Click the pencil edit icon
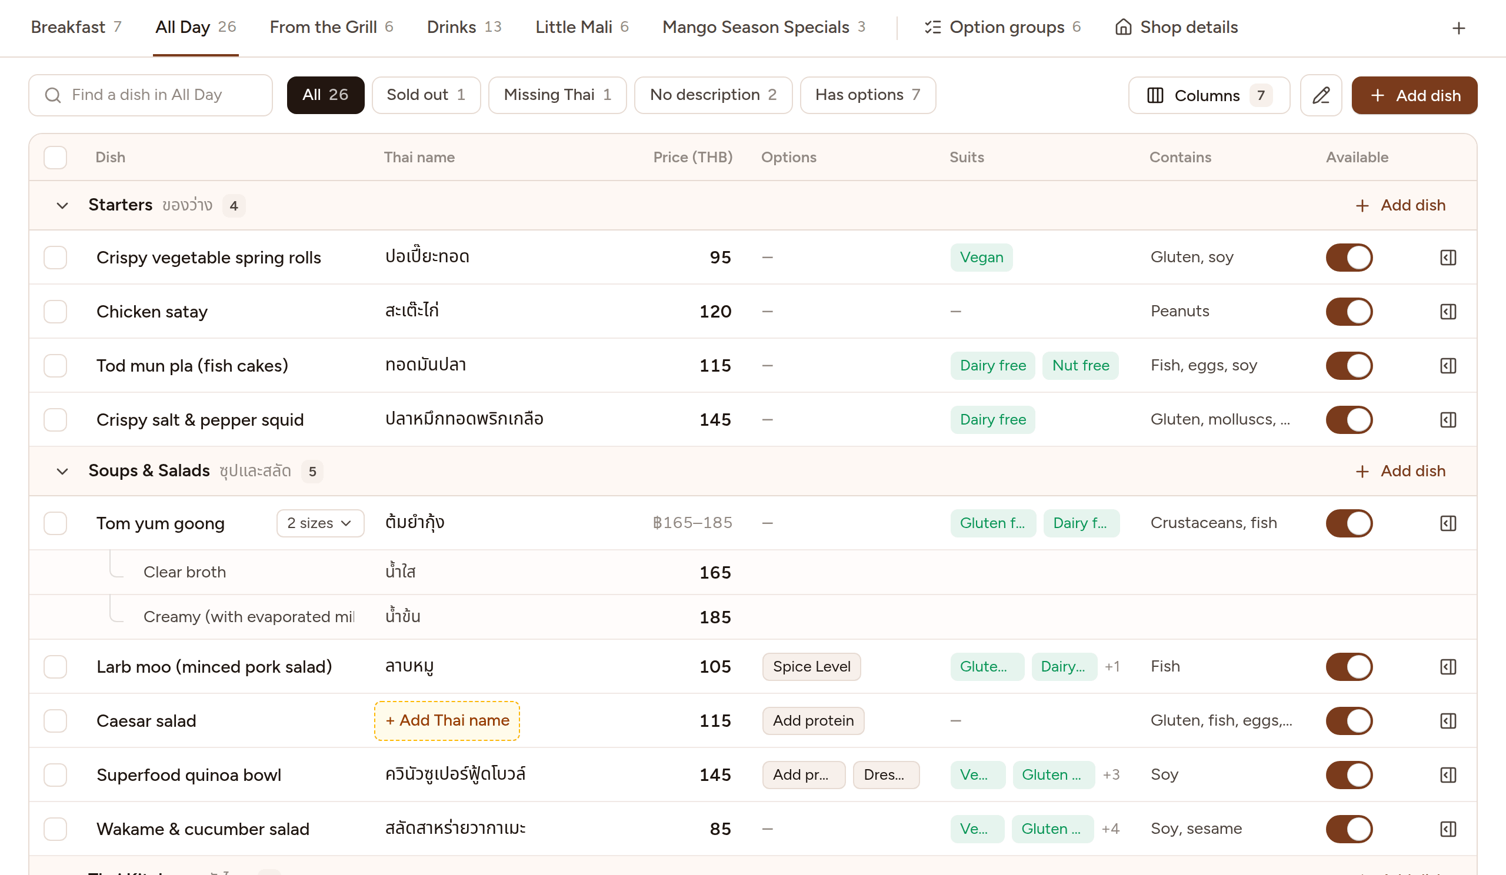This screenshot has width=1506, height=875. [x=1321, y=95]
